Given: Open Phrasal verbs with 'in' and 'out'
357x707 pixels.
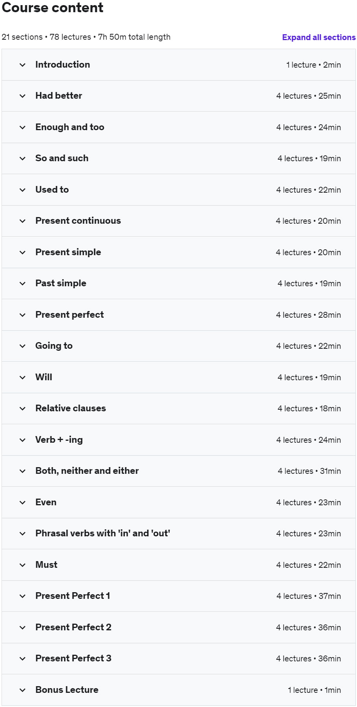Looking at the screenshot, I should (103, 533).
